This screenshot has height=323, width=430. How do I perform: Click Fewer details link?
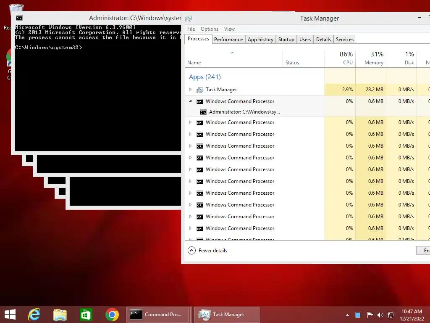pos(213,251)
